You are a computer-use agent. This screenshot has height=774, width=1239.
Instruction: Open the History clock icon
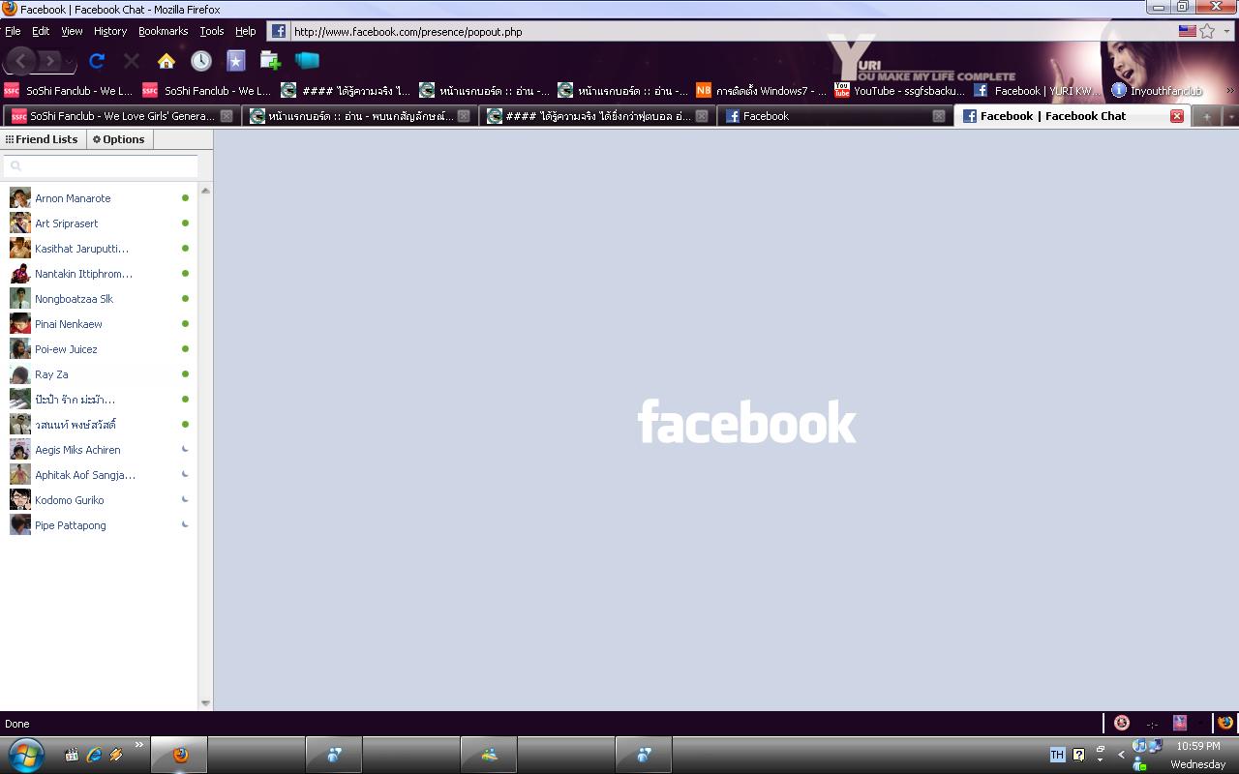(201, 61)
